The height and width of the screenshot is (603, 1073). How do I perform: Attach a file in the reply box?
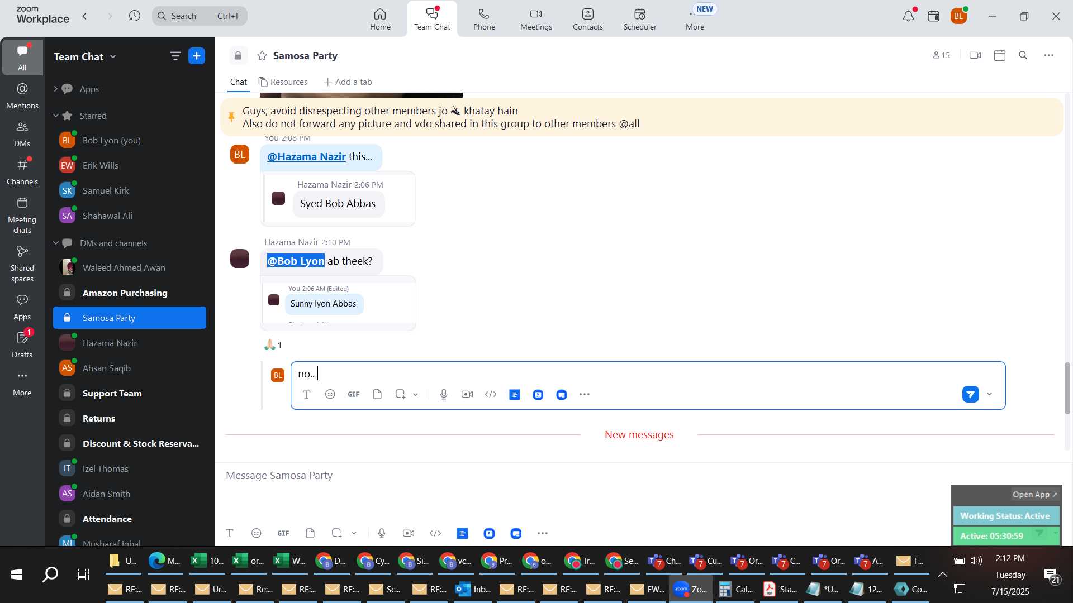tap(377, 394)
